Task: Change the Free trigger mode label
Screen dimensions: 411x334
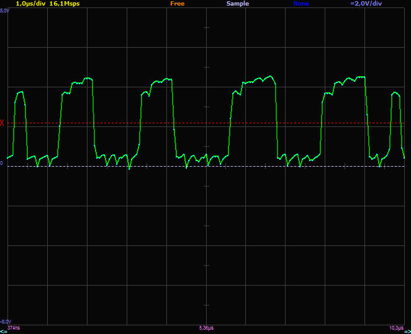Action: tap(177, 4)
